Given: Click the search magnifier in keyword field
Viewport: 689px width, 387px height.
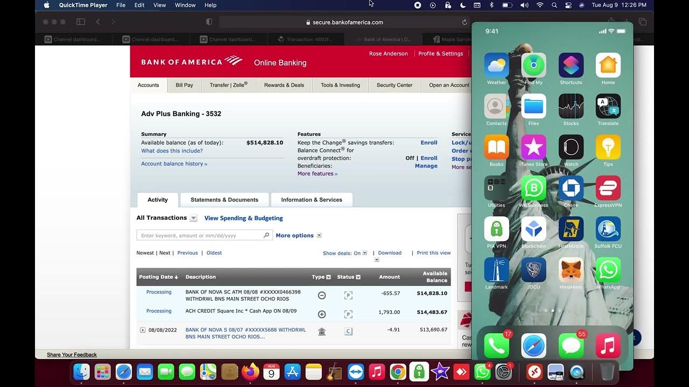Looking at the screenshot, I should pos(266,235).
